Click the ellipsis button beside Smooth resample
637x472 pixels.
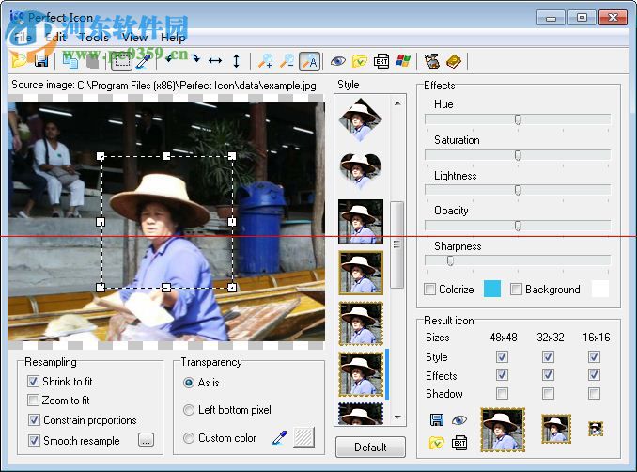[146, 439]
